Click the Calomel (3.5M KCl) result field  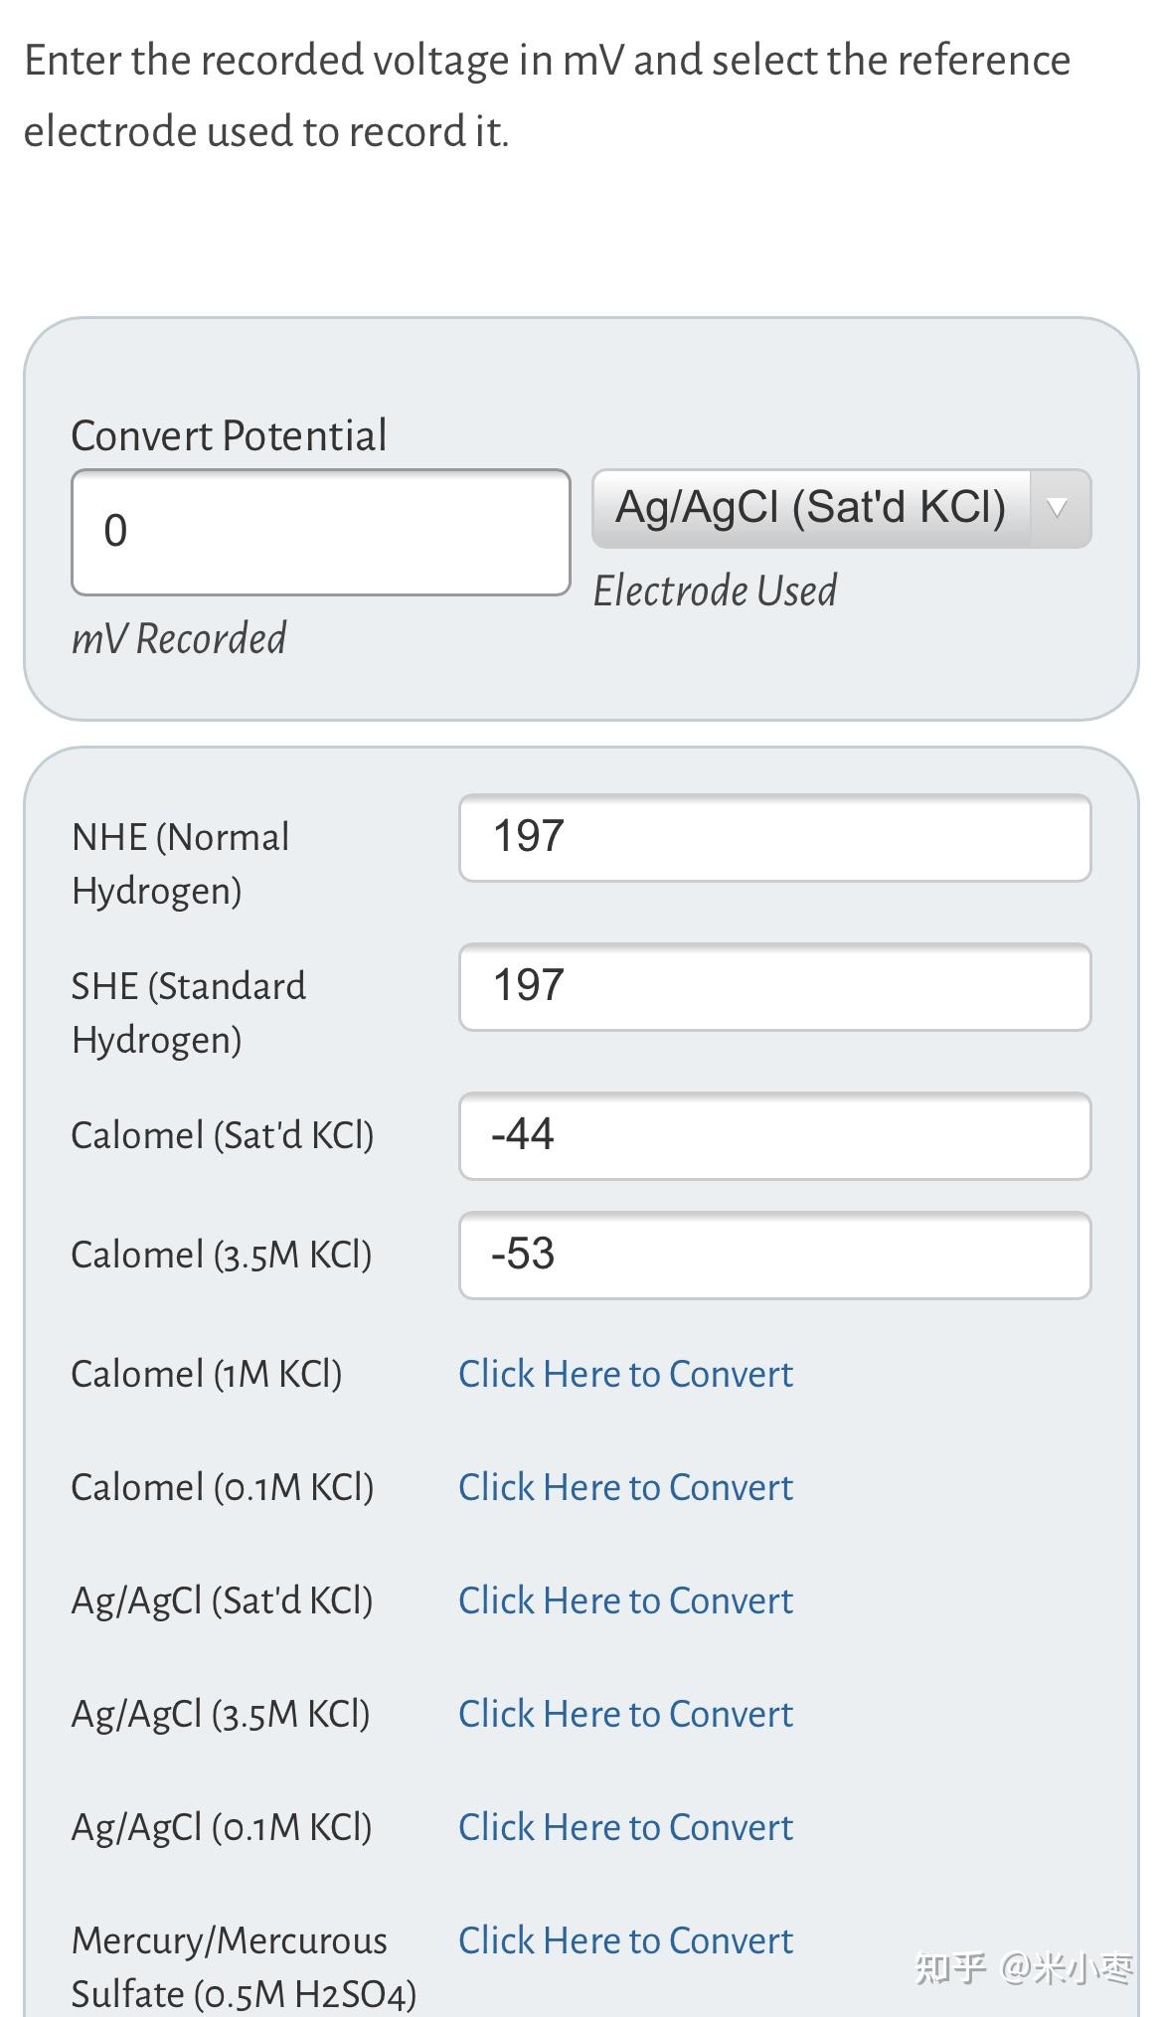774,1255
